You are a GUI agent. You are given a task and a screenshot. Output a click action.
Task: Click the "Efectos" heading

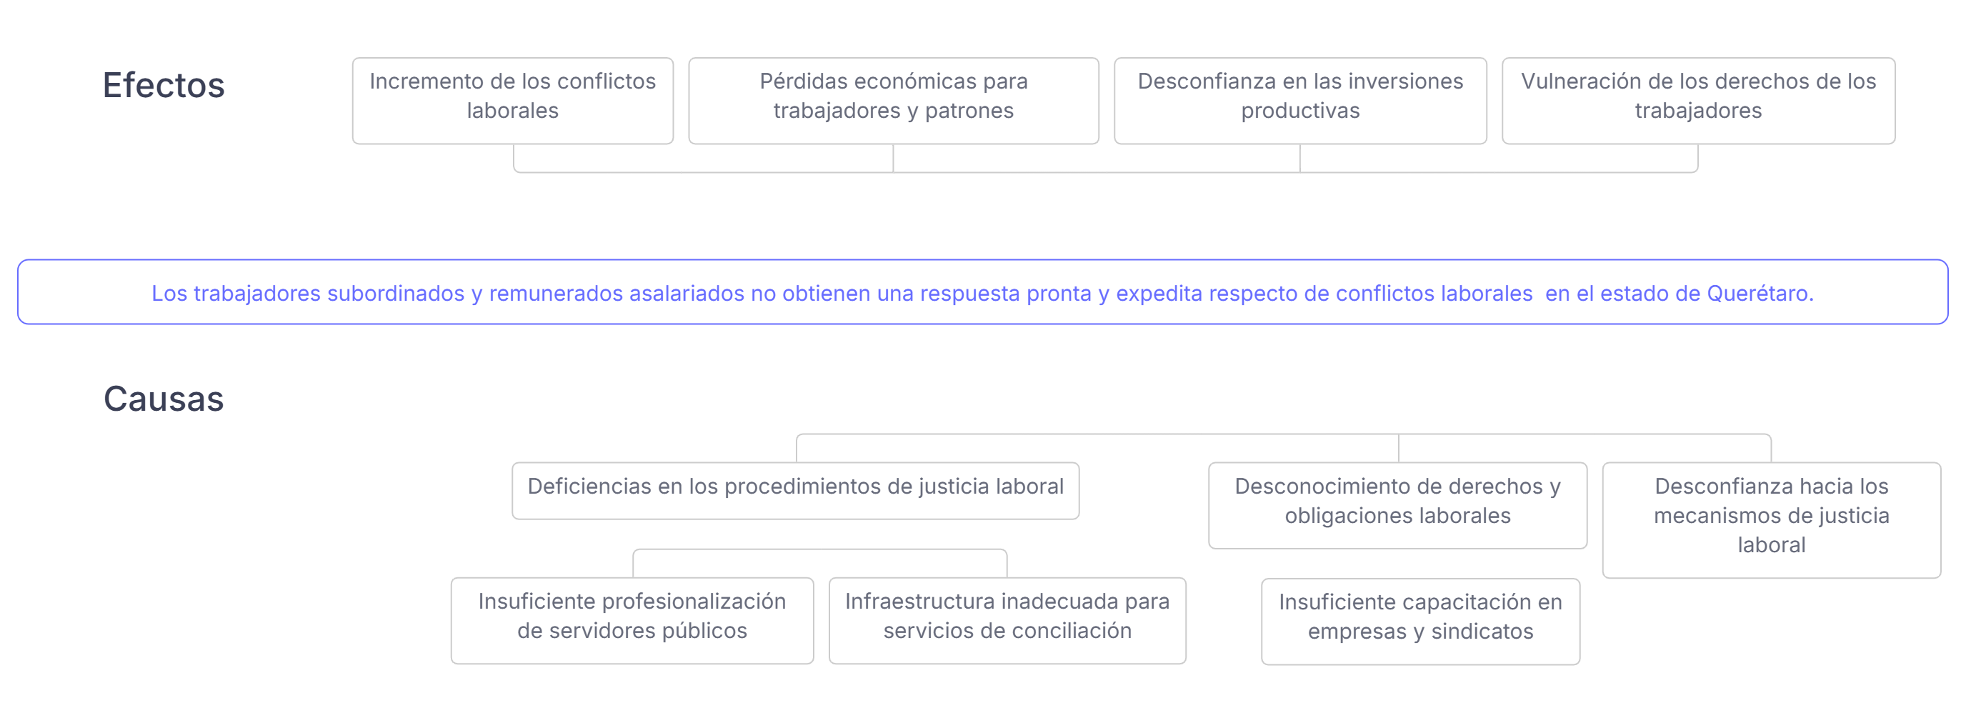164,86
